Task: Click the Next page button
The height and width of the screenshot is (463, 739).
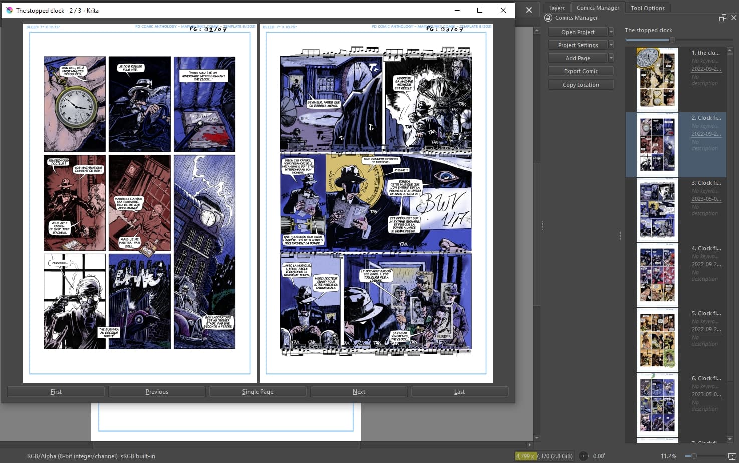Action: point(359,392)
